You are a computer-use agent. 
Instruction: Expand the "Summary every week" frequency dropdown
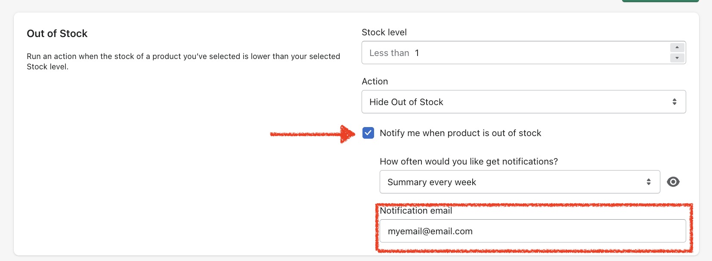519,182
